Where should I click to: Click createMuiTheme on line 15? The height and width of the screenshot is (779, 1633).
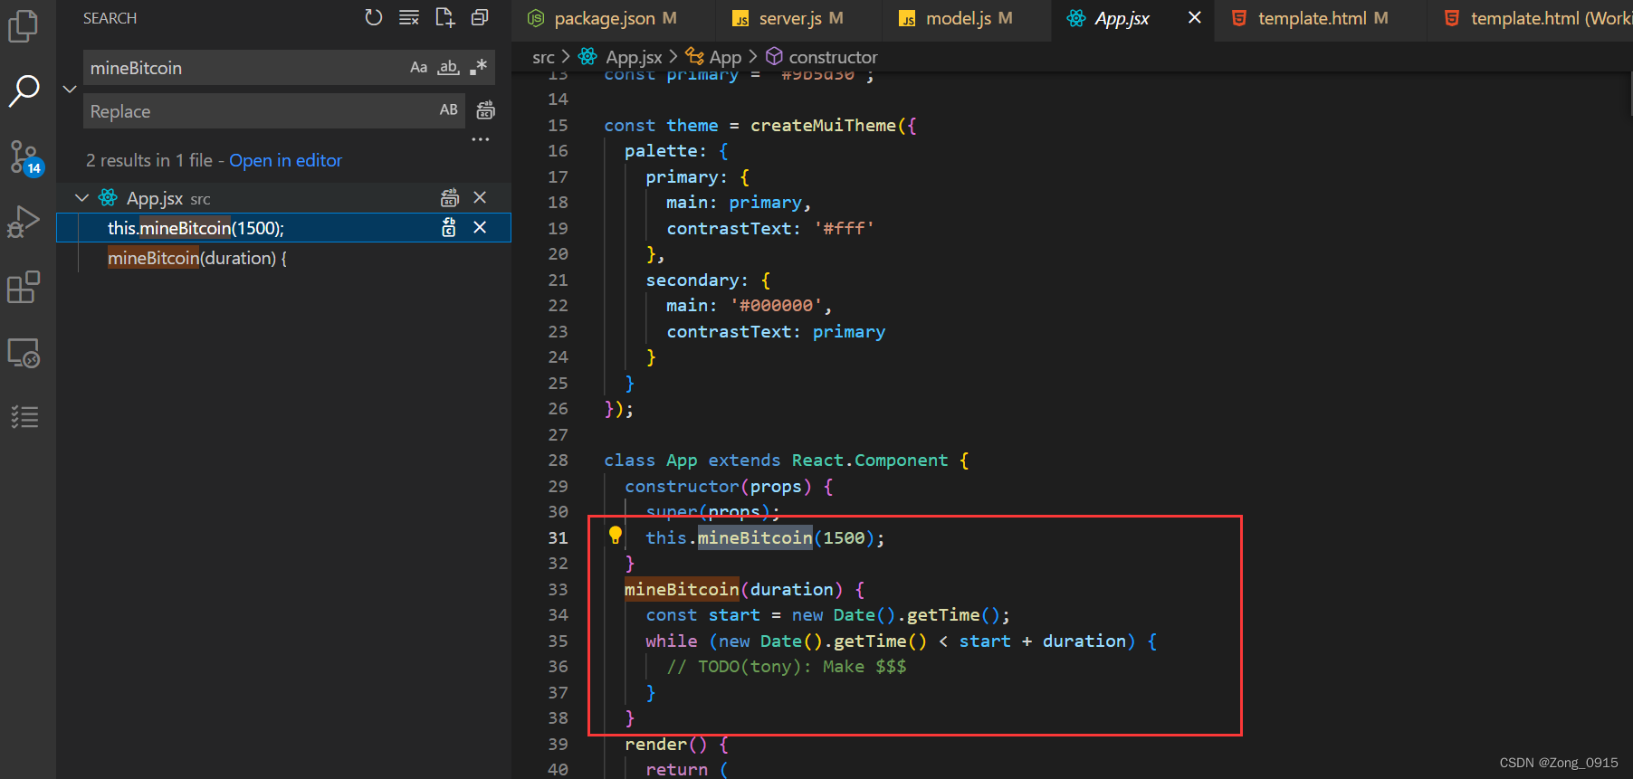pyautogui.click(x=823, y=126)
